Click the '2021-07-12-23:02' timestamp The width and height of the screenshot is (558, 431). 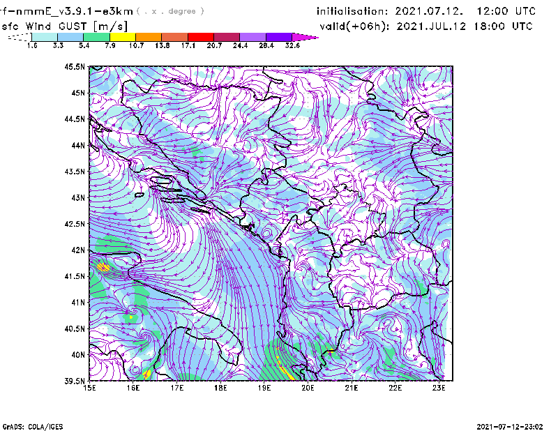click(x=510, y=427)
